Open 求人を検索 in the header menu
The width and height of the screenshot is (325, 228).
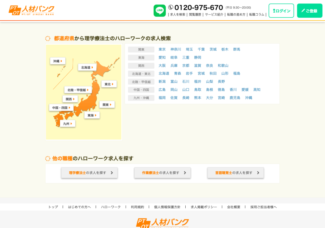coord(178,15)
